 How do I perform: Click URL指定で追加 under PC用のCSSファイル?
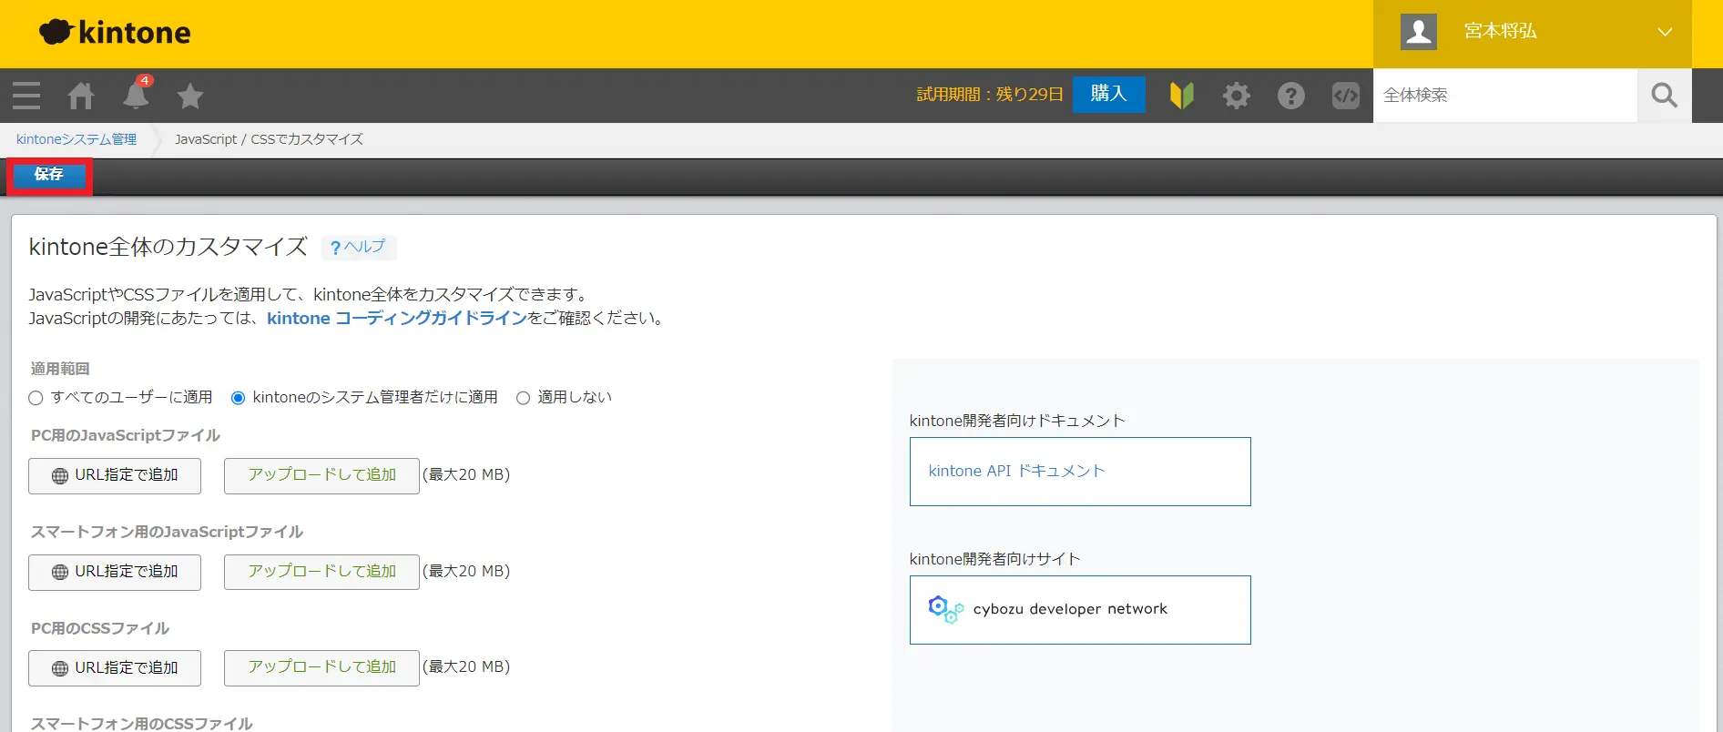(x=115, y=668)
